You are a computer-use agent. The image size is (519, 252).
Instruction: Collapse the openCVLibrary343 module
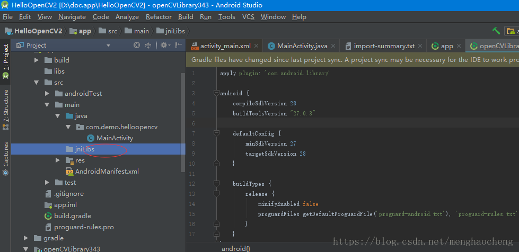26,249
